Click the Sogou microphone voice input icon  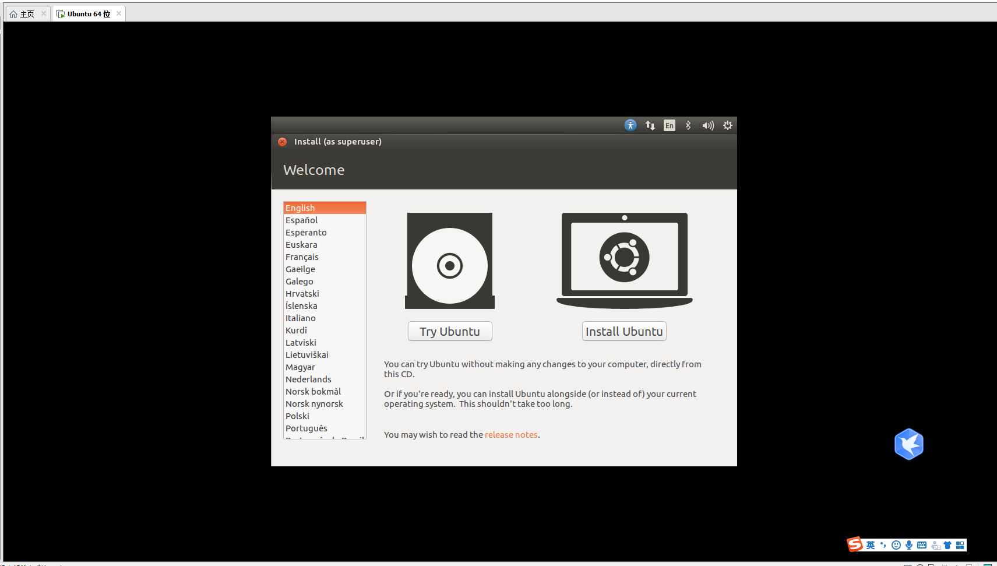909,545
